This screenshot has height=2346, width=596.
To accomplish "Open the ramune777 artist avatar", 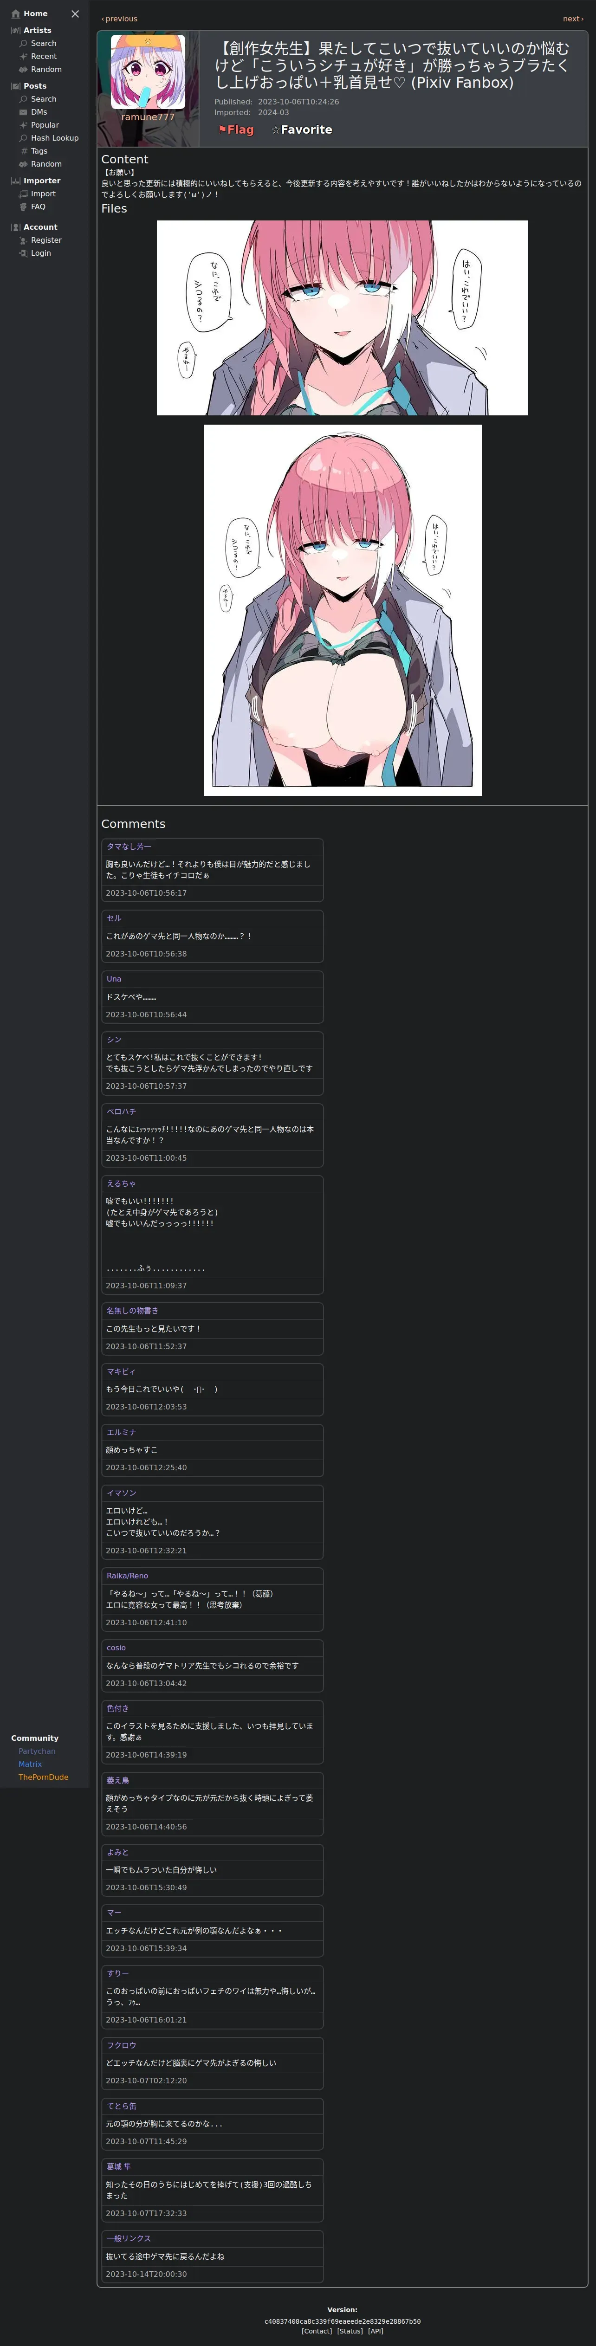I will click(148, 72).
